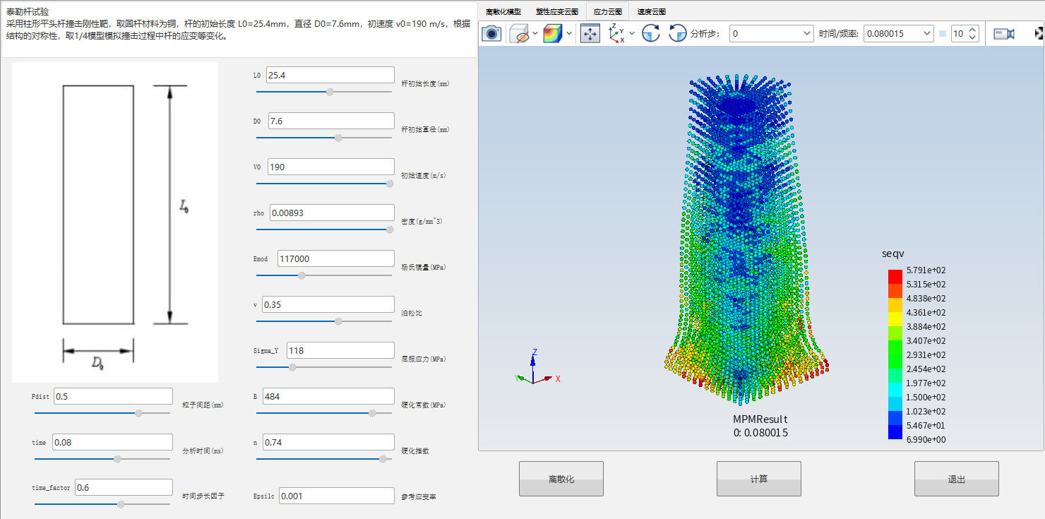Click the toolbar overflow arrow icon

(x=1039, y=33)
